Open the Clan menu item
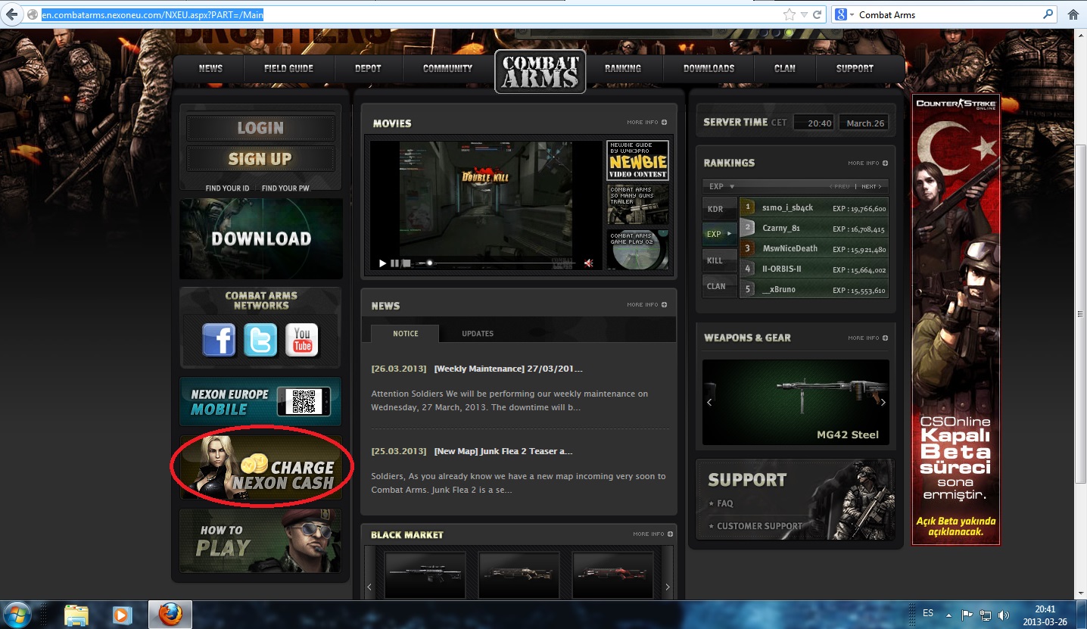This screenshot has height=629, width=1087. 785,68
